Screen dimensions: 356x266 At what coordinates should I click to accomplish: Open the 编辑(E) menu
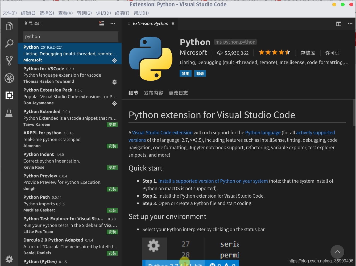[28, 13]
